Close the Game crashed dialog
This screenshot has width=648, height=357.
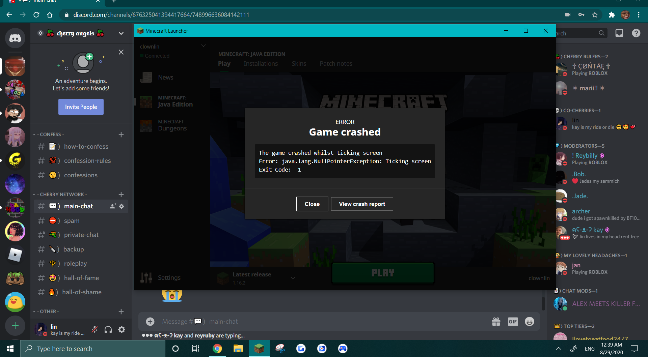[312, 204]
